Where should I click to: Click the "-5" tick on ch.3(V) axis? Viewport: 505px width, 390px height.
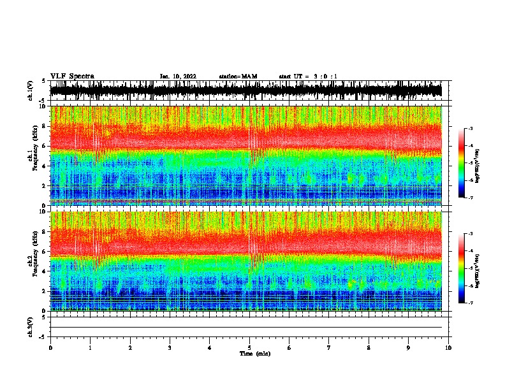(43, 337)
